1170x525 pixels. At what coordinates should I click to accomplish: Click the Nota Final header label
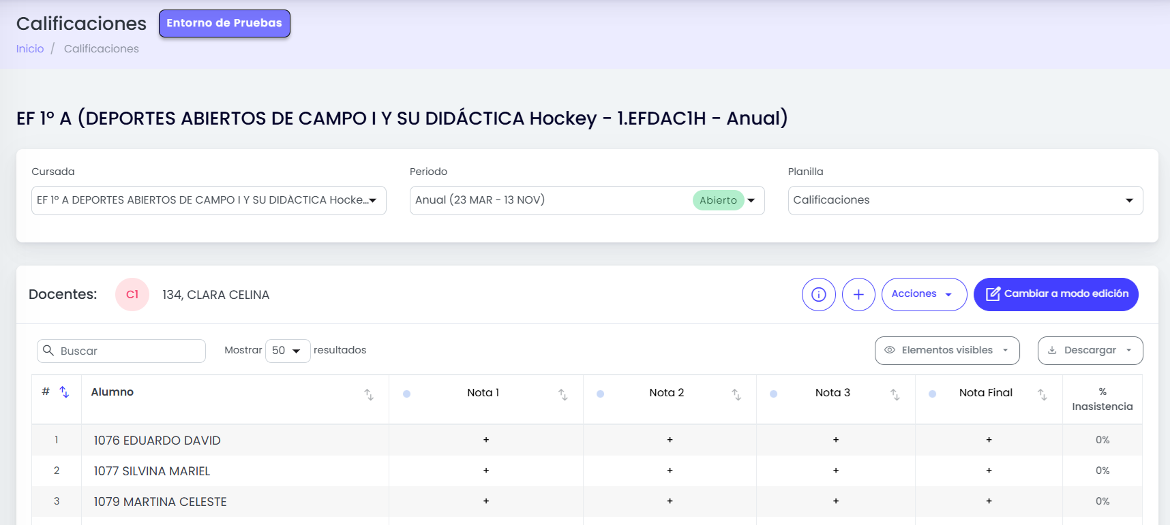click(986, 393)
